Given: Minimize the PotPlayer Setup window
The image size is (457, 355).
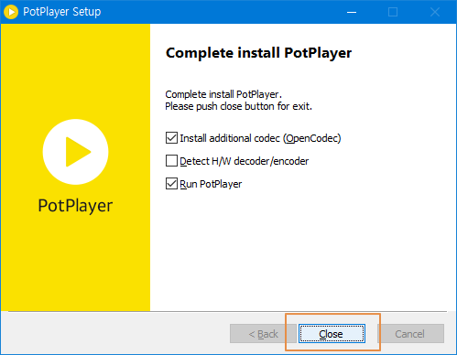Looking at the screenshot, I should coord(352,12).
